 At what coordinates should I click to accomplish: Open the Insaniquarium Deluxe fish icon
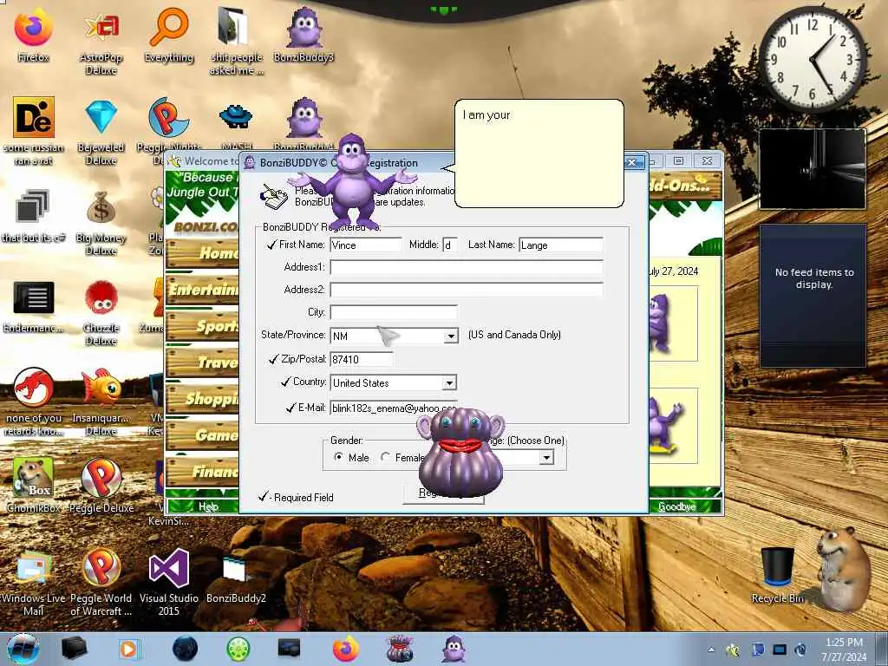click(101, 402)
